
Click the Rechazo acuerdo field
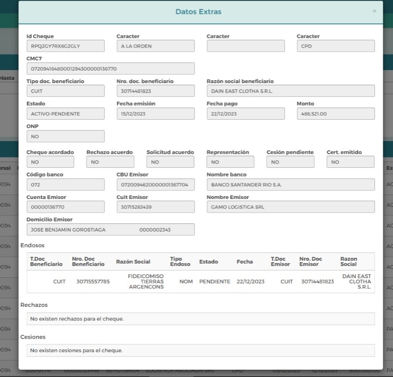pos(110,162)
